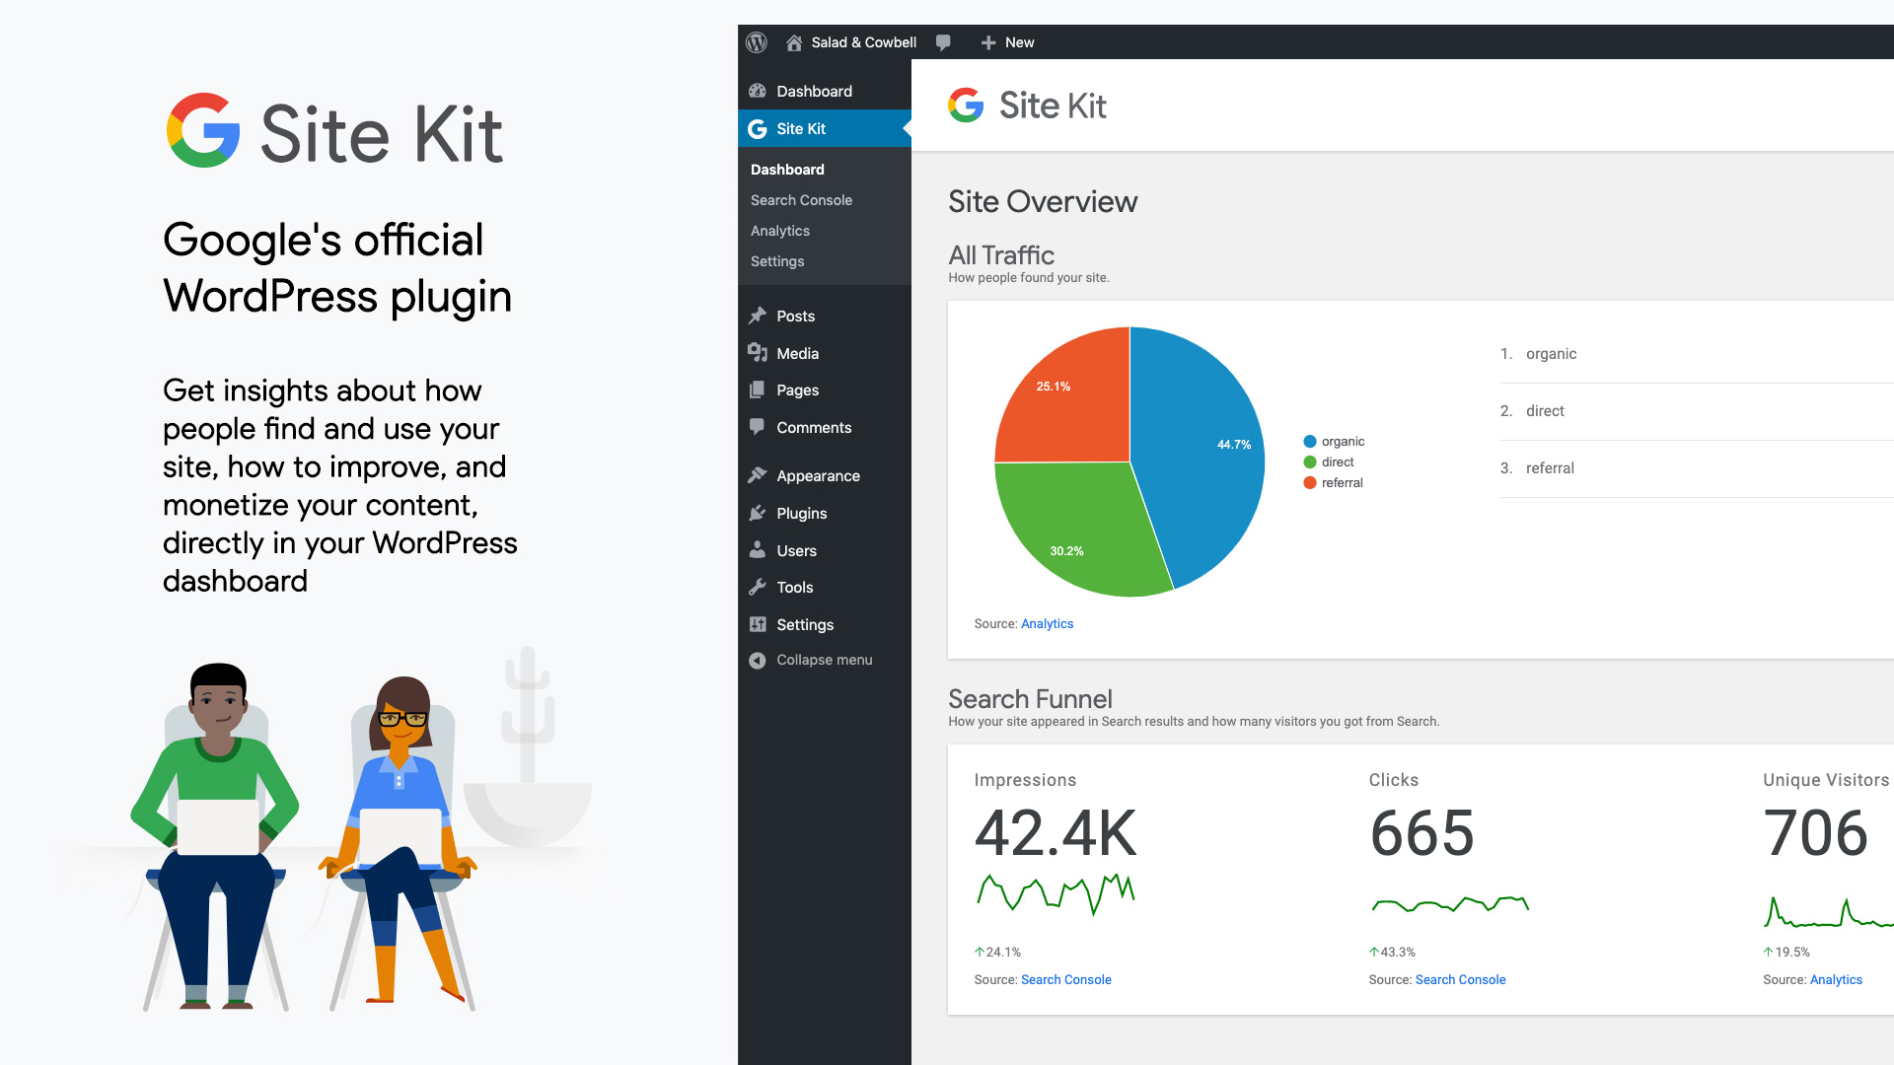The width and height of the screenshot is (1894, 1065).
Task: Open Search Console source link under Clicks
Action: tap(1460, 979)
